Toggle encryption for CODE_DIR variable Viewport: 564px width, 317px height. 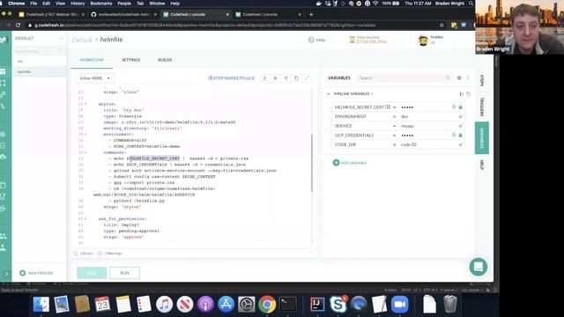[x=460, y=144]
